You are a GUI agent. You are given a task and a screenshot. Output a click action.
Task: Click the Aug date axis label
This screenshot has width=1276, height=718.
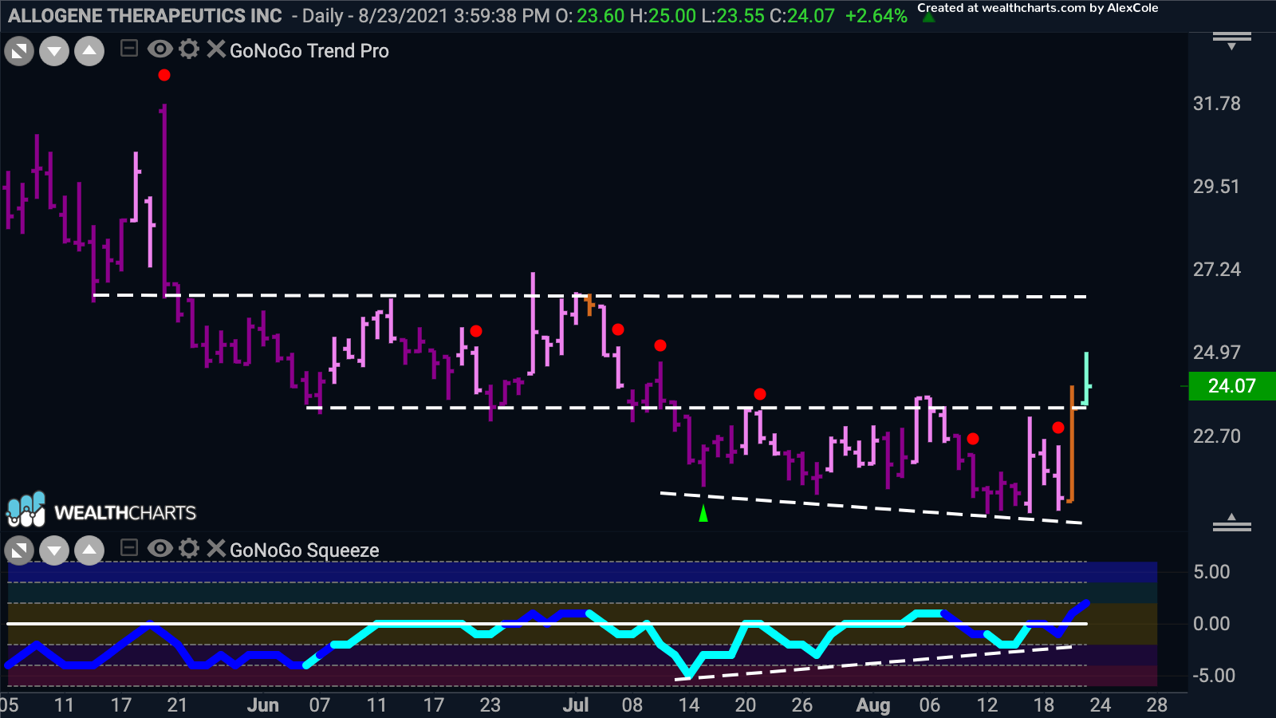873,705
